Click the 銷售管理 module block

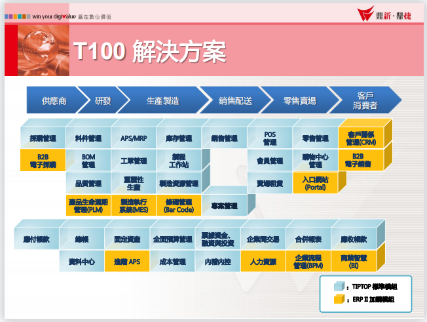point(225,138)
